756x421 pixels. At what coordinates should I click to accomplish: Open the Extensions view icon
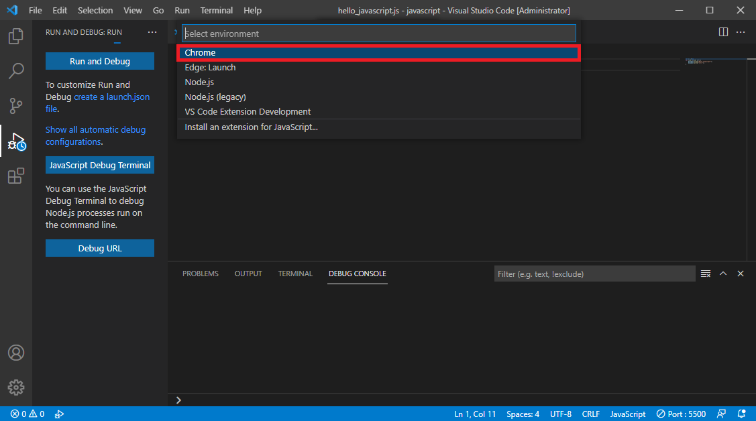click(16, 176)
